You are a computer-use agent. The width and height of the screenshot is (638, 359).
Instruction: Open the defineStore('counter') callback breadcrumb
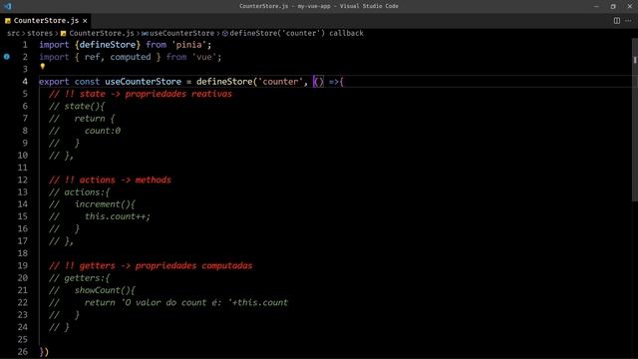pyautogui.click(x=297, y=33)
